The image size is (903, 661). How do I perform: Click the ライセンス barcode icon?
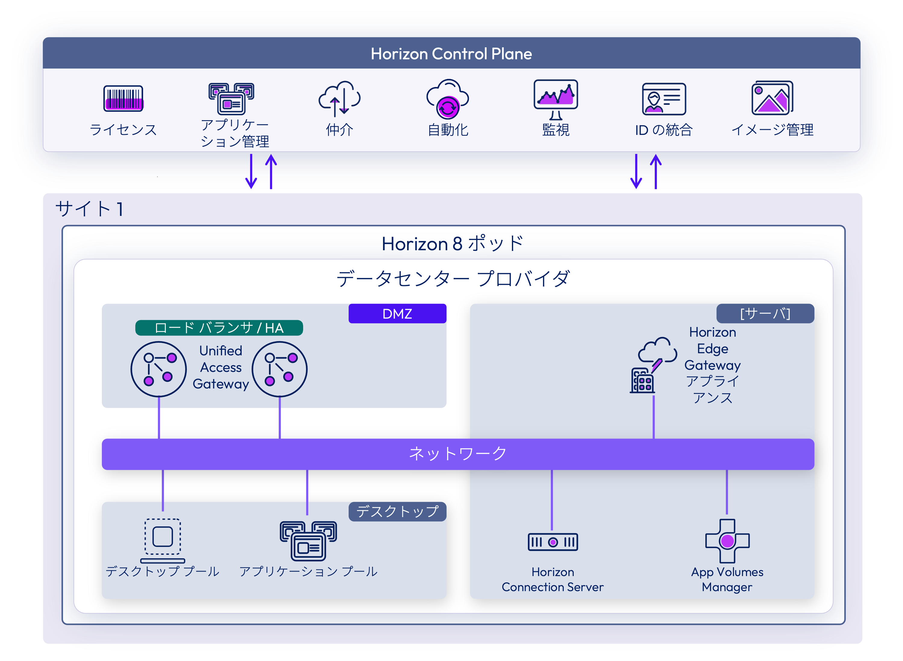pyautogui.click(x=123, y=98)
